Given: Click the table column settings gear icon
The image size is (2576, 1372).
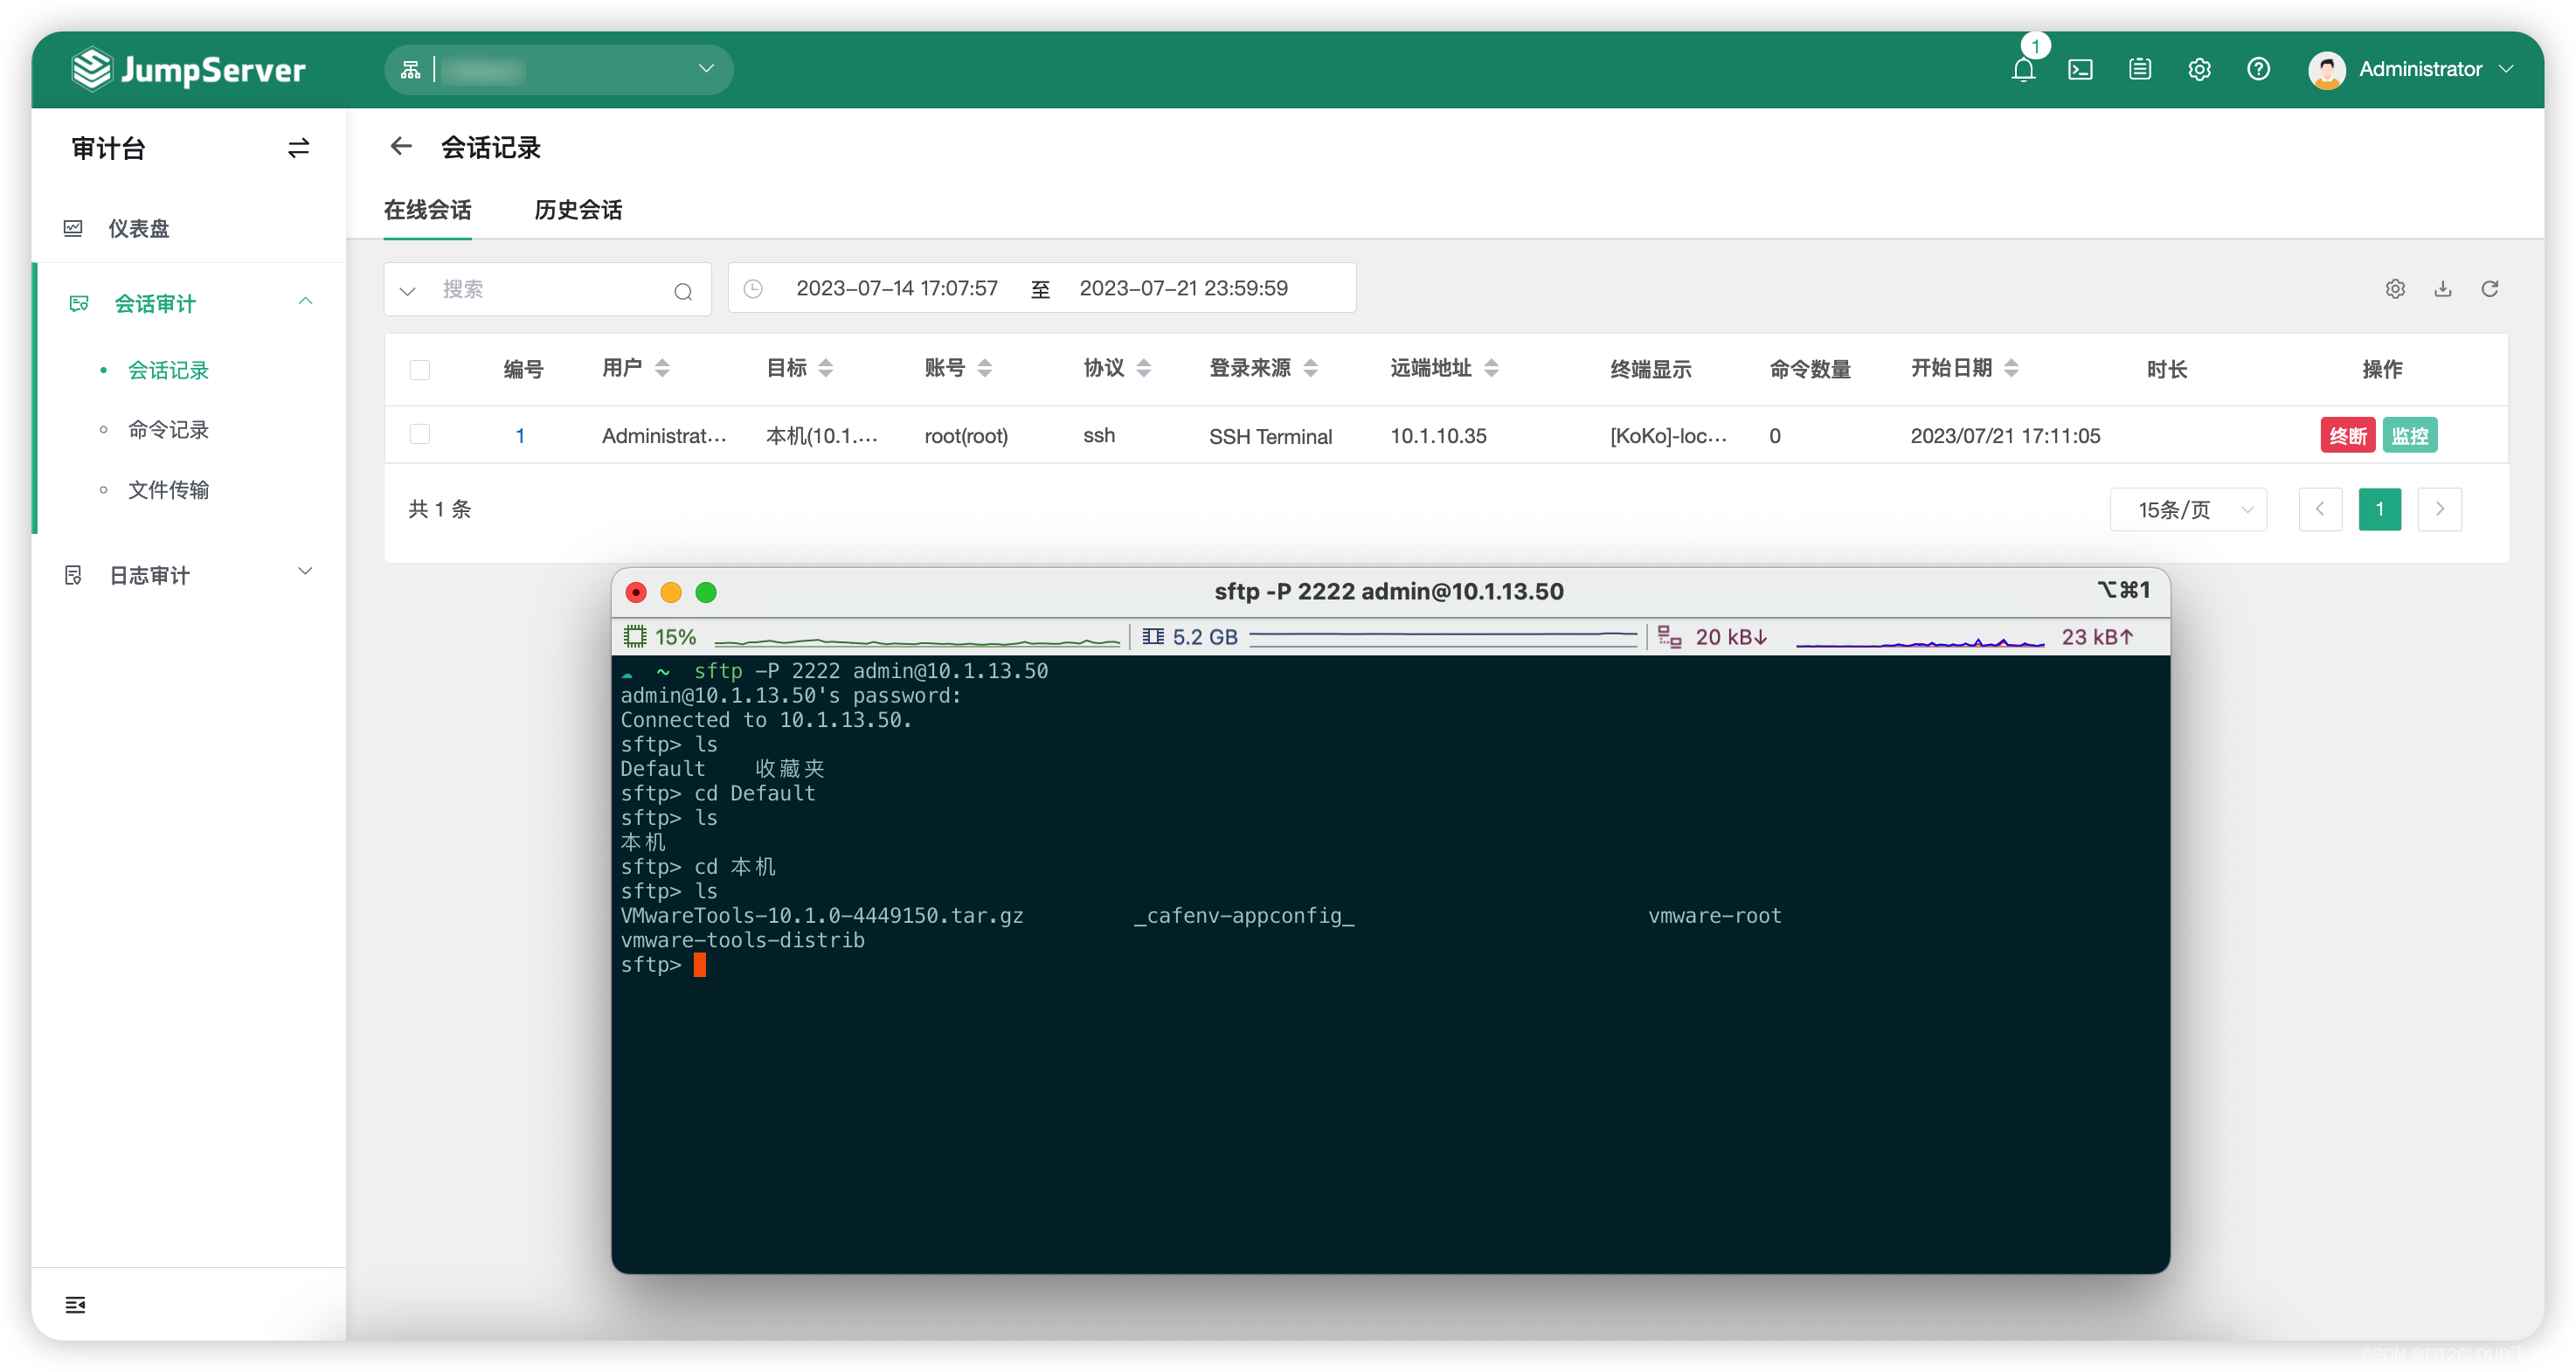Looking at the screenshot, I should coord(2394,289).
